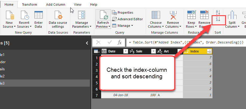Select the Sale column header

pos(143,51)
